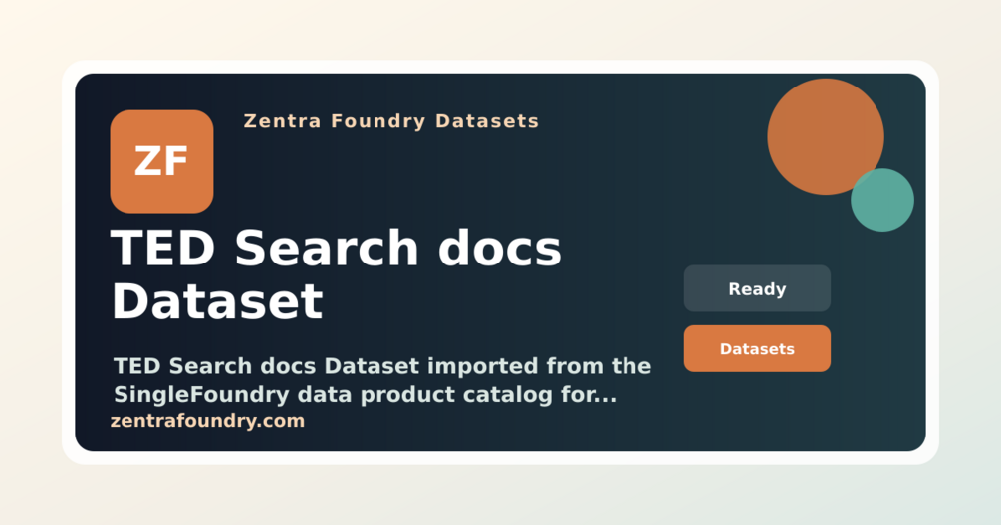Click the TED Search docs title line
Screen dimensions: 1001x525
tap(336, 249)
